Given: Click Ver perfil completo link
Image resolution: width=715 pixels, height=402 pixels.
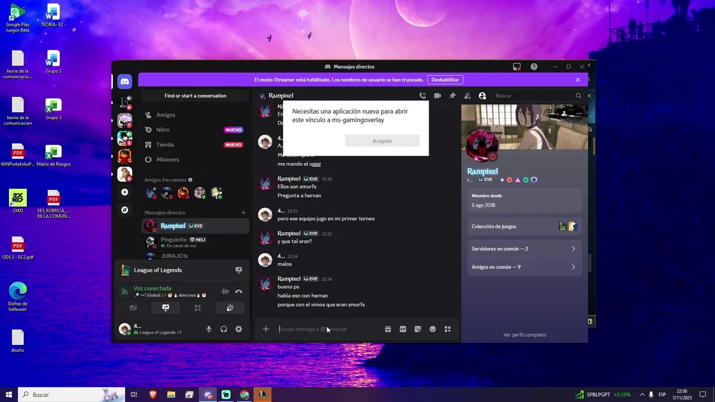Looking at the screenshot, I should 525,335.
